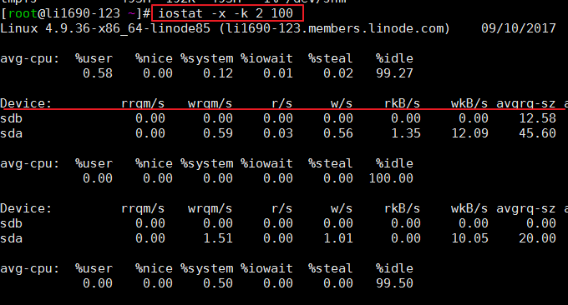
Task: Click sda wkB/s value 10.05
Action: [x=469, y=238]
